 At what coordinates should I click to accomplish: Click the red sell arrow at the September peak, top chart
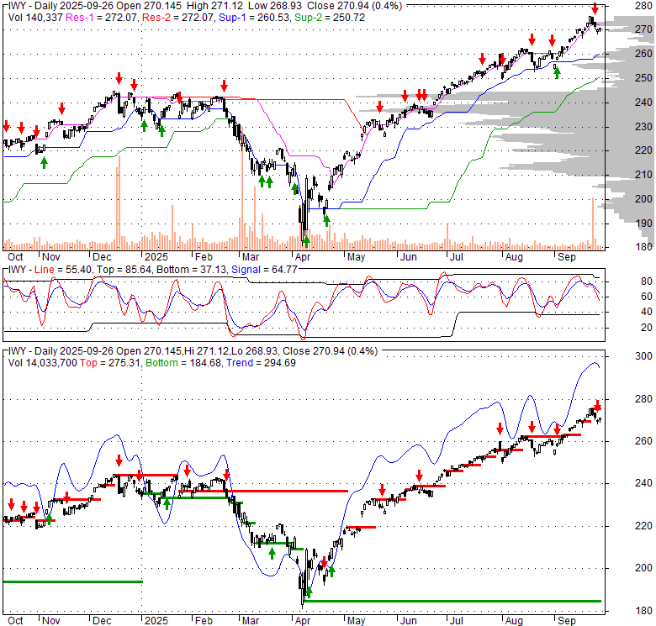pos(595,8)
